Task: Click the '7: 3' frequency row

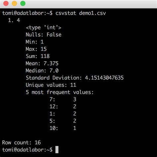Action: 63,99
